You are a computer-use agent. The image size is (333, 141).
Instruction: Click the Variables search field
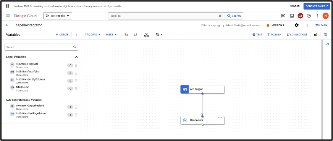pyautogui.click(x=41, y=47)
